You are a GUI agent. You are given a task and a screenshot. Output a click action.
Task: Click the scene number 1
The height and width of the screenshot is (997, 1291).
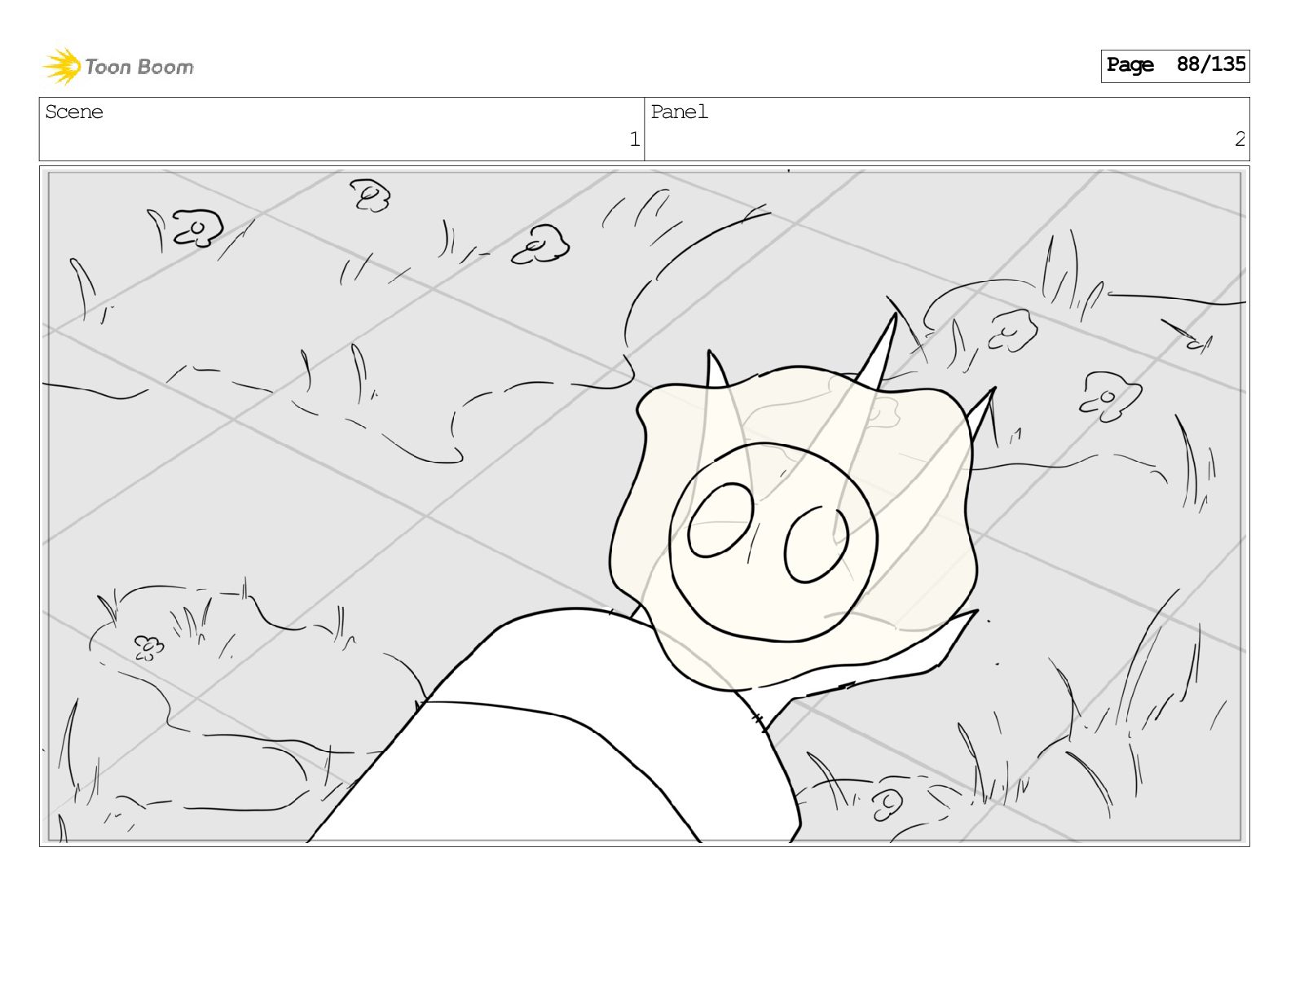pos(634,140)
